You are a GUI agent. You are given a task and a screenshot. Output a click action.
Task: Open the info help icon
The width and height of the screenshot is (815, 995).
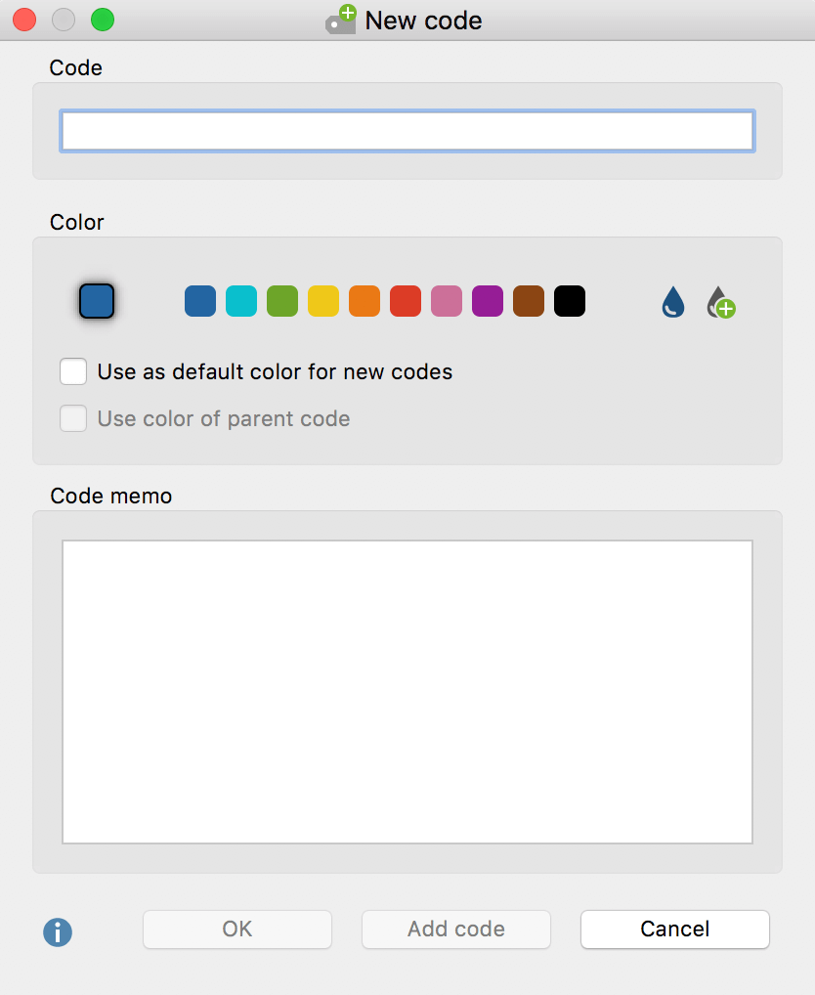point(58,932)
